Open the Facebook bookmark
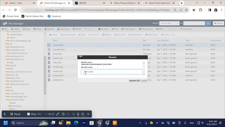The image size is (225, 127). 54,16
